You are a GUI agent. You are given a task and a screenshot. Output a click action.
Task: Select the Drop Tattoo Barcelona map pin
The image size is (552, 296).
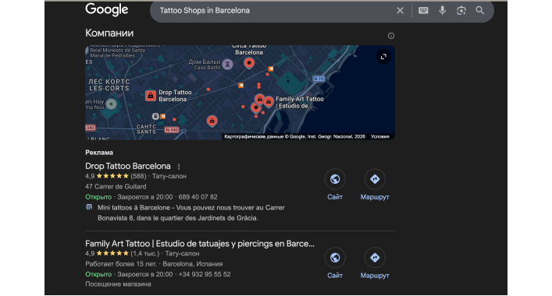151,96
